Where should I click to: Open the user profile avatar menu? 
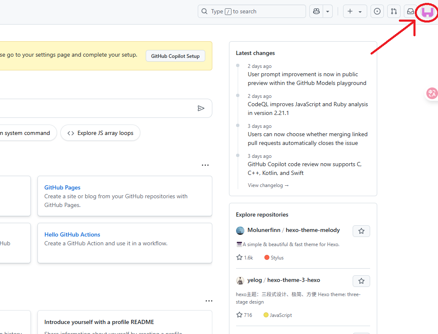[427, 12]
